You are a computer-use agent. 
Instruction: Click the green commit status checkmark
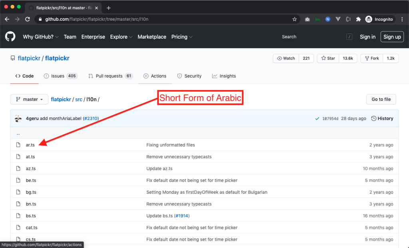(x=317, y=118)
